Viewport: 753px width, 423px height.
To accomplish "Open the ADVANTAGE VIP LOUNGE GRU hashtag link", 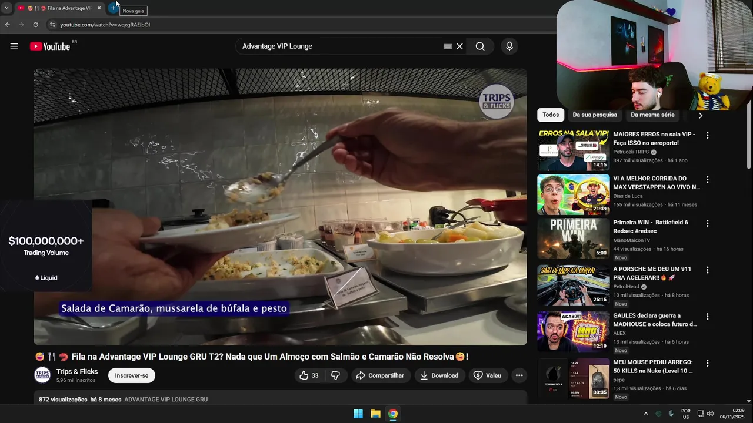I will click(x=166, y=399).
